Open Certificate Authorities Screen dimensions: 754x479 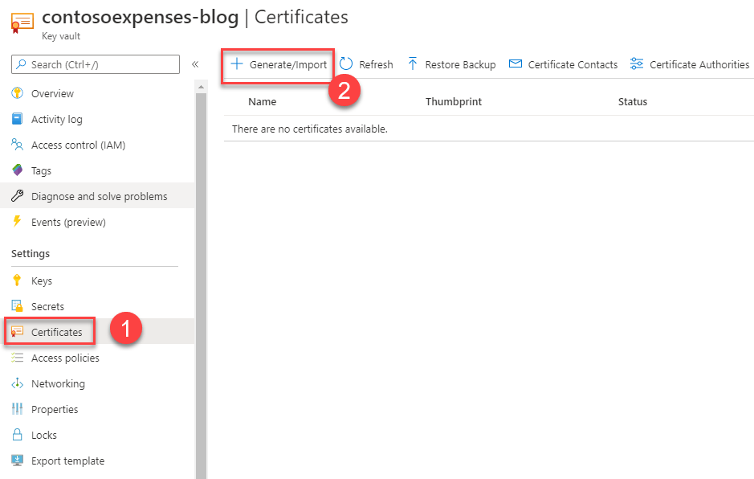point(690,64)
